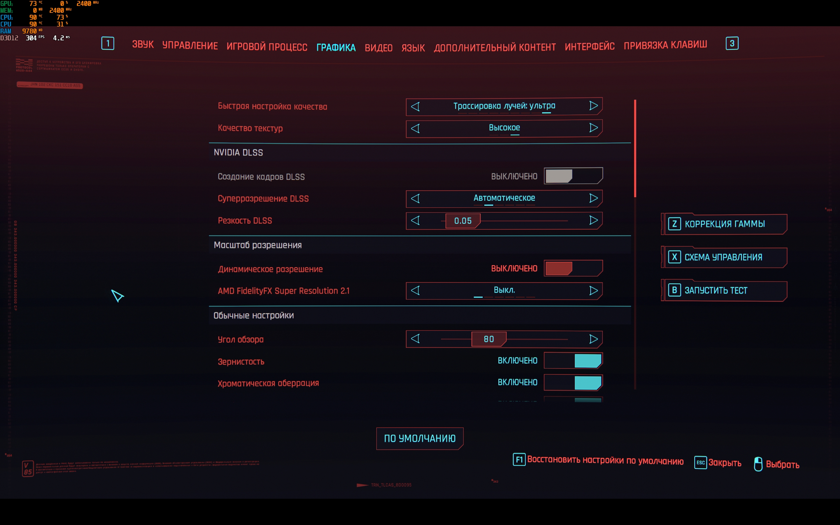Click the mouse select icon
This screenshot has width=840, height=525.
(758, 464)
